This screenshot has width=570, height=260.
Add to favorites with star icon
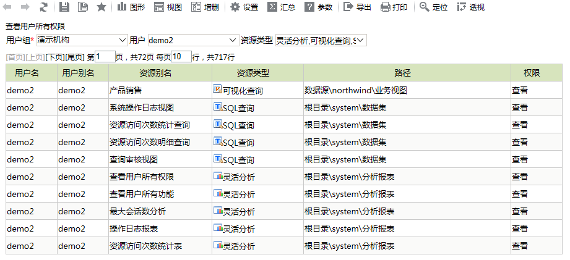pyautogui.click(x=101, y=7)
